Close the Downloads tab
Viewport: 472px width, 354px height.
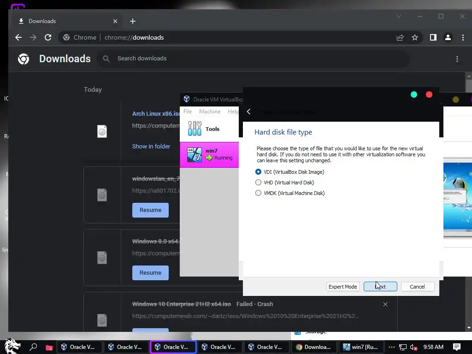click(115, 21)
